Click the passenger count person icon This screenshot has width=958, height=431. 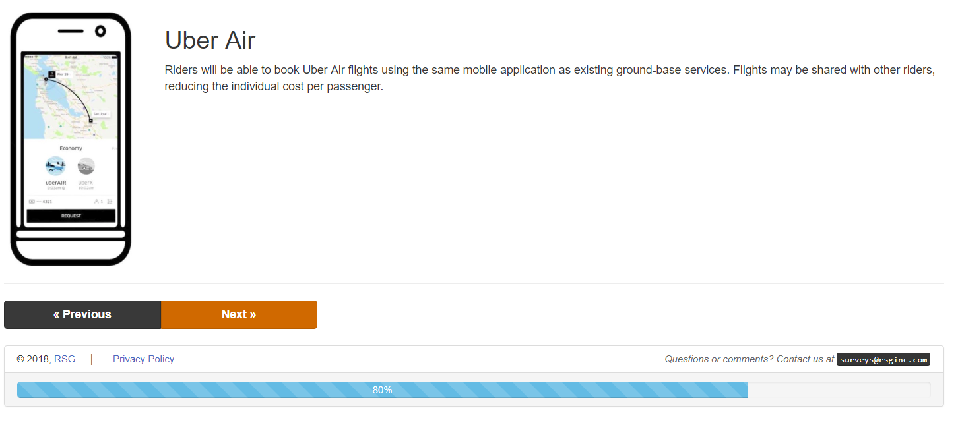click(x=96, y=201)
